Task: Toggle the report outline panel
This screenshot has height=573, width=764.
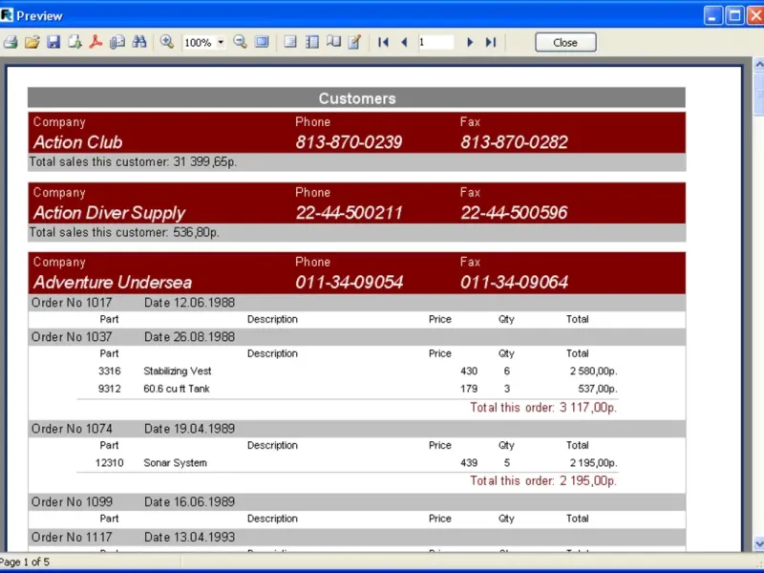Action: 290,42
